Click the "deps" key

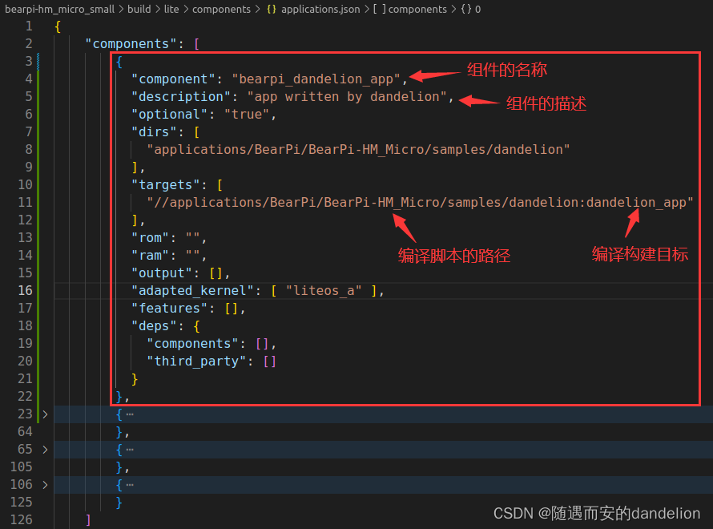(154, 326)
